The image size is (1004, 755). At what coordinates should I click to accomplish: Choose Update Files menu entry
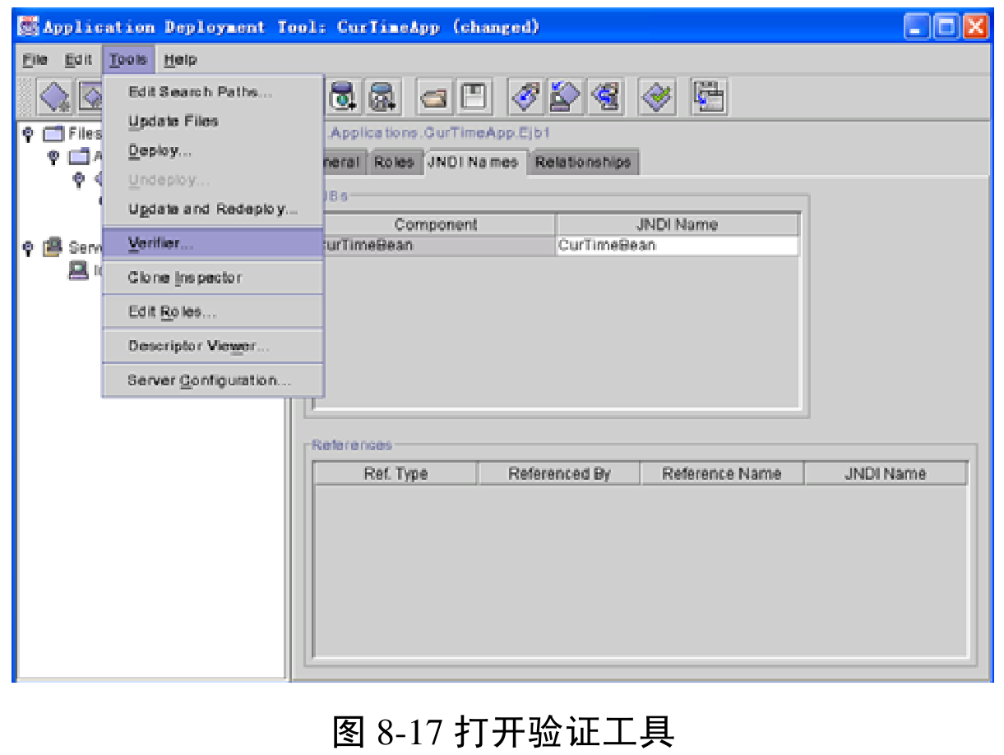click(x=213, y=122)
